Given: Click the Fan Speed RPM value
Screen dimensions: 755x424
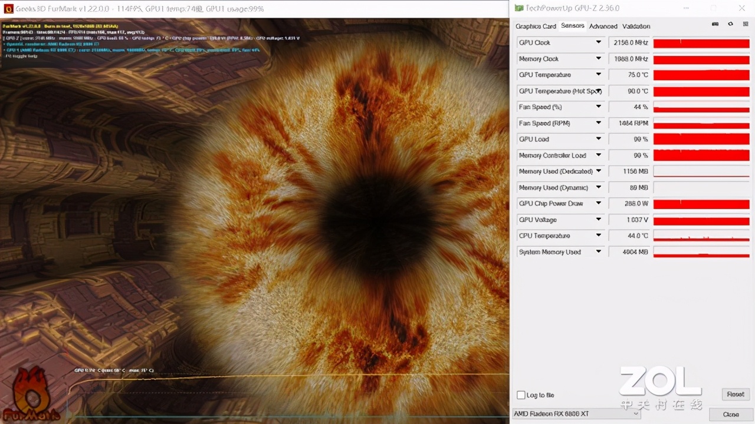Looking at the screenshot, I should (629, 123).
